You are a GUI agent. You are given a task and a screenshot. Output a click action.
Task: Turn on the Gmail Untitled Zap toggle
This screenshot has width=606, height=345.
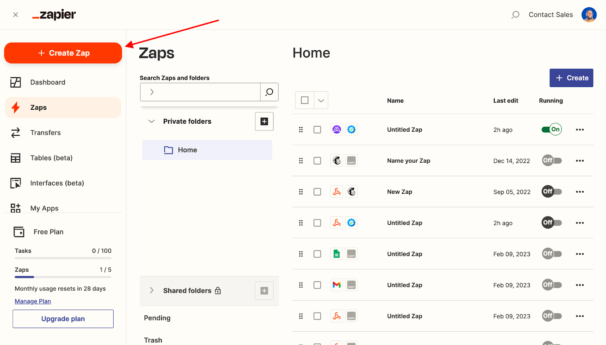pyautogui.click(x=551, y=285)
